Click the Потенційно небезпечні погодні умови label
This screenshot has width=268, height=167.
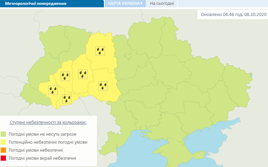point(48,142)
